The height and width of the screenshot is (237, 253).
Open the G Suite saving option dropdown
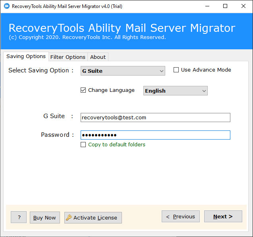tap(123, 71)
